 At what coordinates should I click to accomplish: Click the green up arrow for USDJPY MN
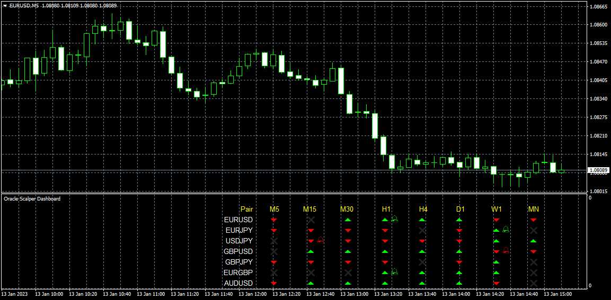click(x=534, y=241)
